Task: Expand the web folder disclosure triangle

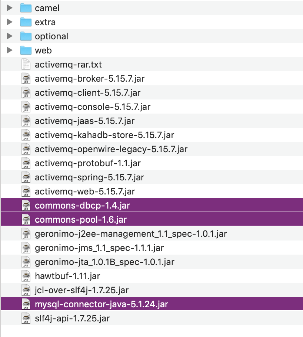Action: [9, 50]
